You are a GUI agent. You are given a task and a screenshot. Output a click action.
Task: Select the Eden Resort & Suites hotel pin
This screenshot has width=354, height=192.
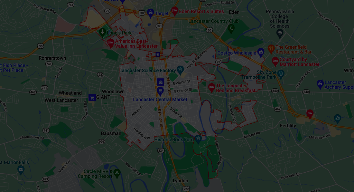click(174, 11)
